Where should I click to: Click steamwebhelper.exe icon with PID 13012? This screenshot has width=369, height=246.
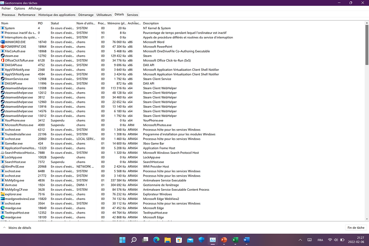point(3,116)
